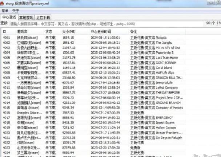Switch to the 中心游戏 tab

[x=9, y=17]
